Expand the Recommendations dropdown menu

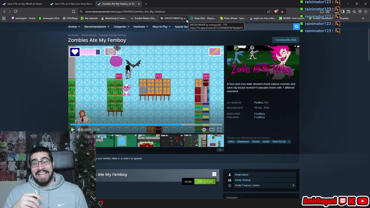[x=97, y=27]
